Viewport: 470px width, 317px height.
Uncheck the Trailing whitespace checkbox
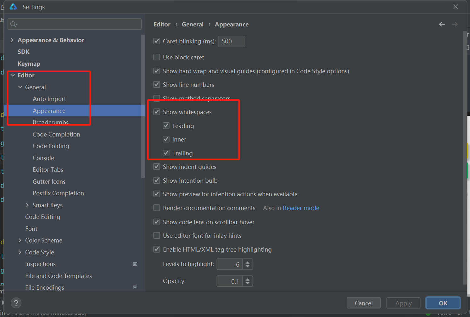166,153
